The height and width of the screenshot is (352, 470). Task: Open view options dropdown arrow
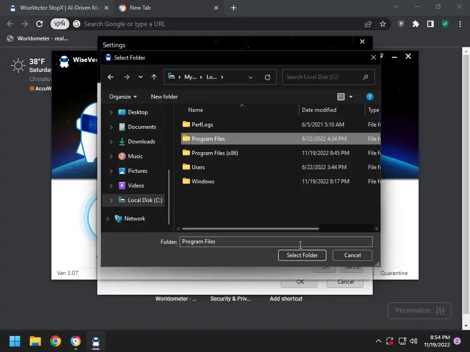(x=351, y=97)
